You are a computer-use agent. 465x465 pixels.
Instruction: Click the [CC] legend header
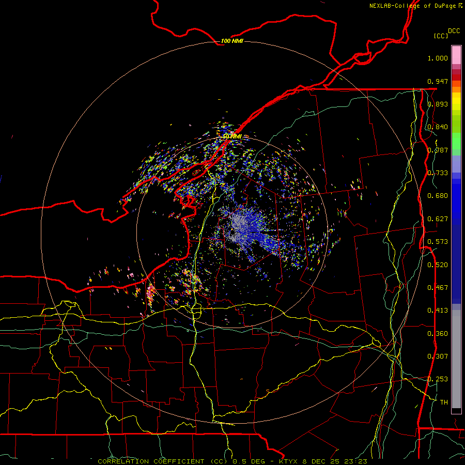(x=441, y=36)
